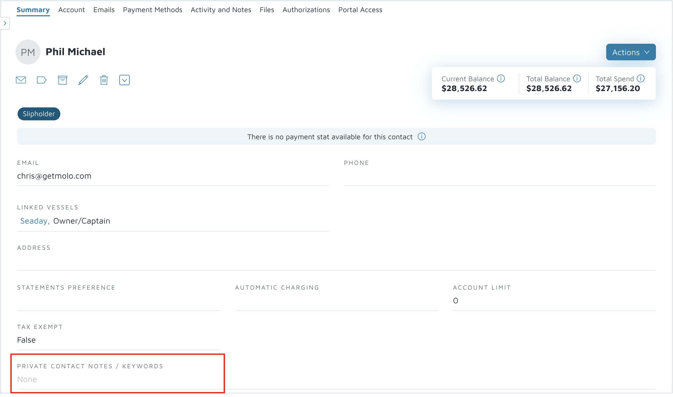Click the Slipholder tag badge
This screenshot has width=673, height=397.
click(x=39, y=114)
